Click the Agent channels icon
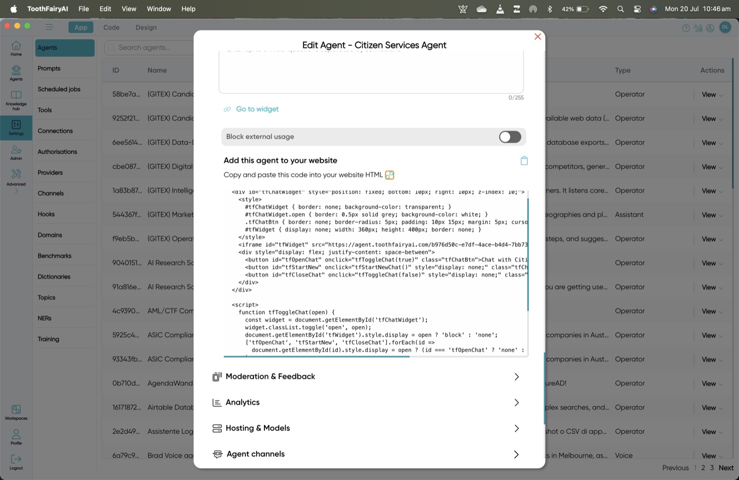This screenshot has width=739, height=480. tap(217, 454)
